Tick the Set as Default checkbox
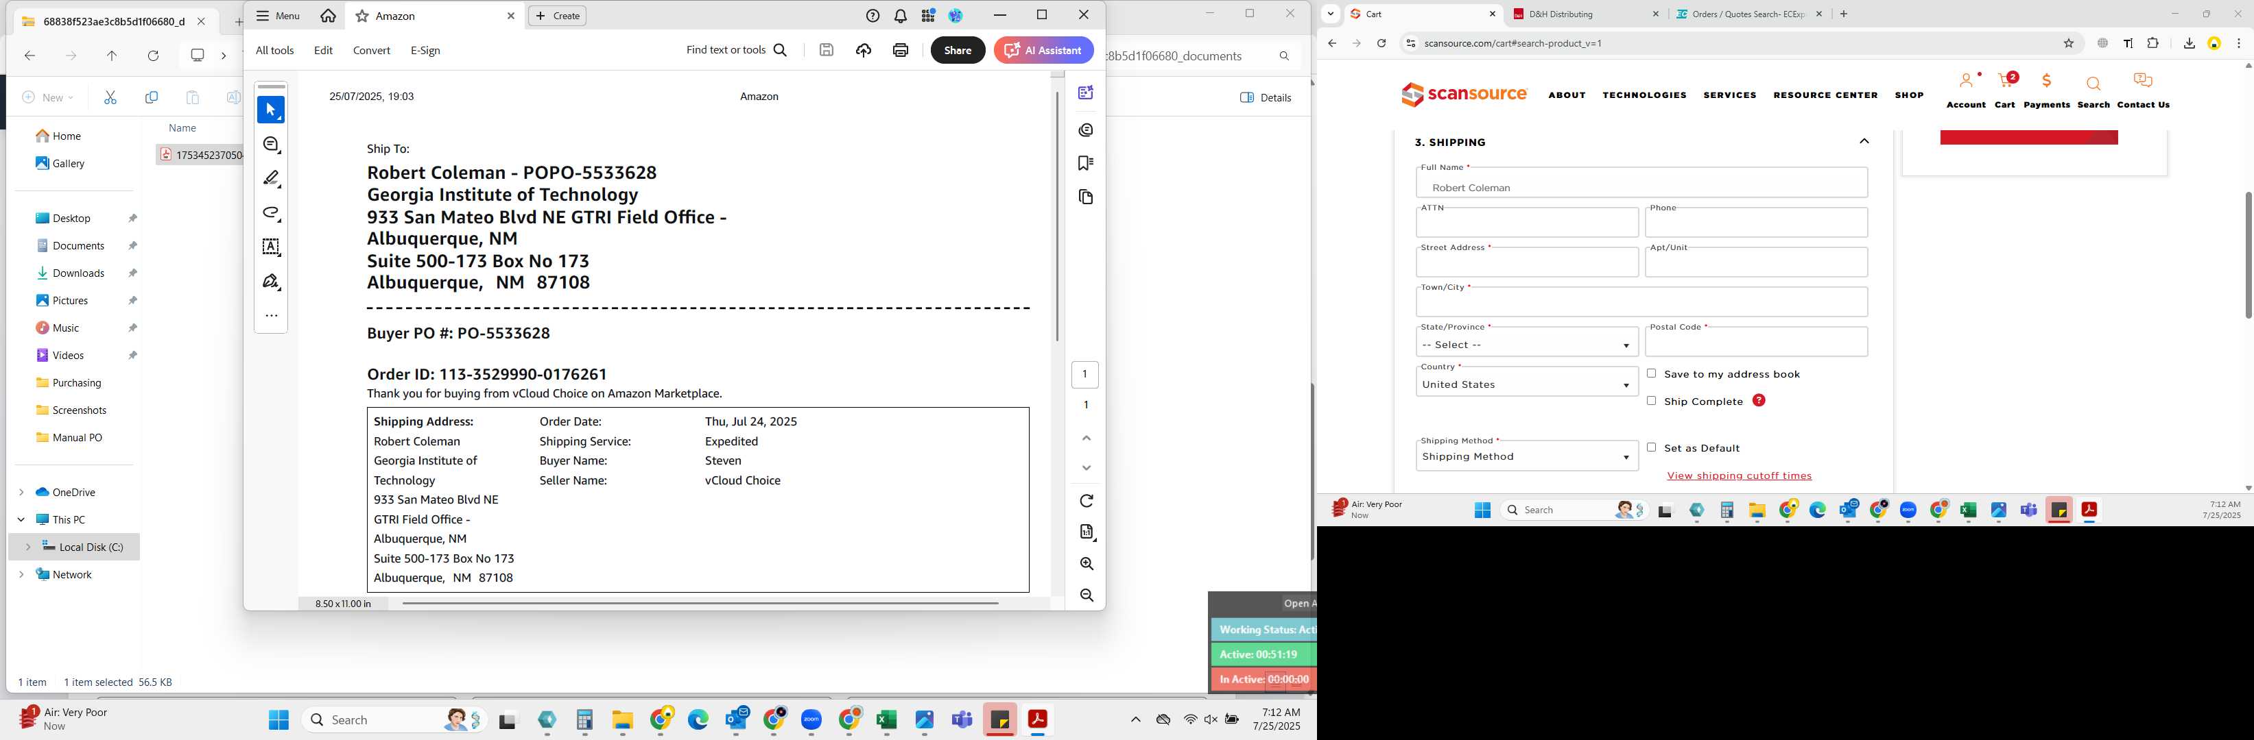Screen dimensions: 2254x740 pyautogui.click(x=1651, y=447)
